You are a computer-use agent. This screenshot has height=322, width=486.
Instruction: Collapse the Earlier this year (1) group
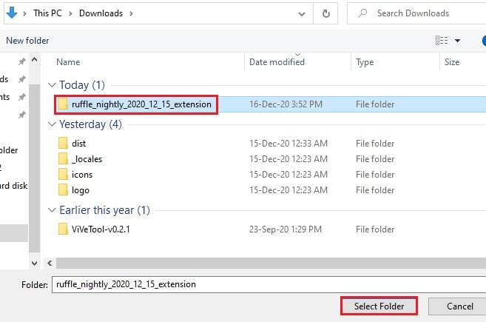52,210
